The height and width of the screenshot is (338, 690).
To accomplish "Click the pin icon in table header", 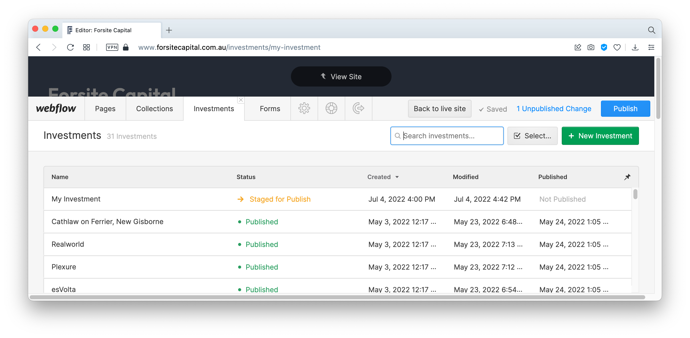I will (627, 177).
